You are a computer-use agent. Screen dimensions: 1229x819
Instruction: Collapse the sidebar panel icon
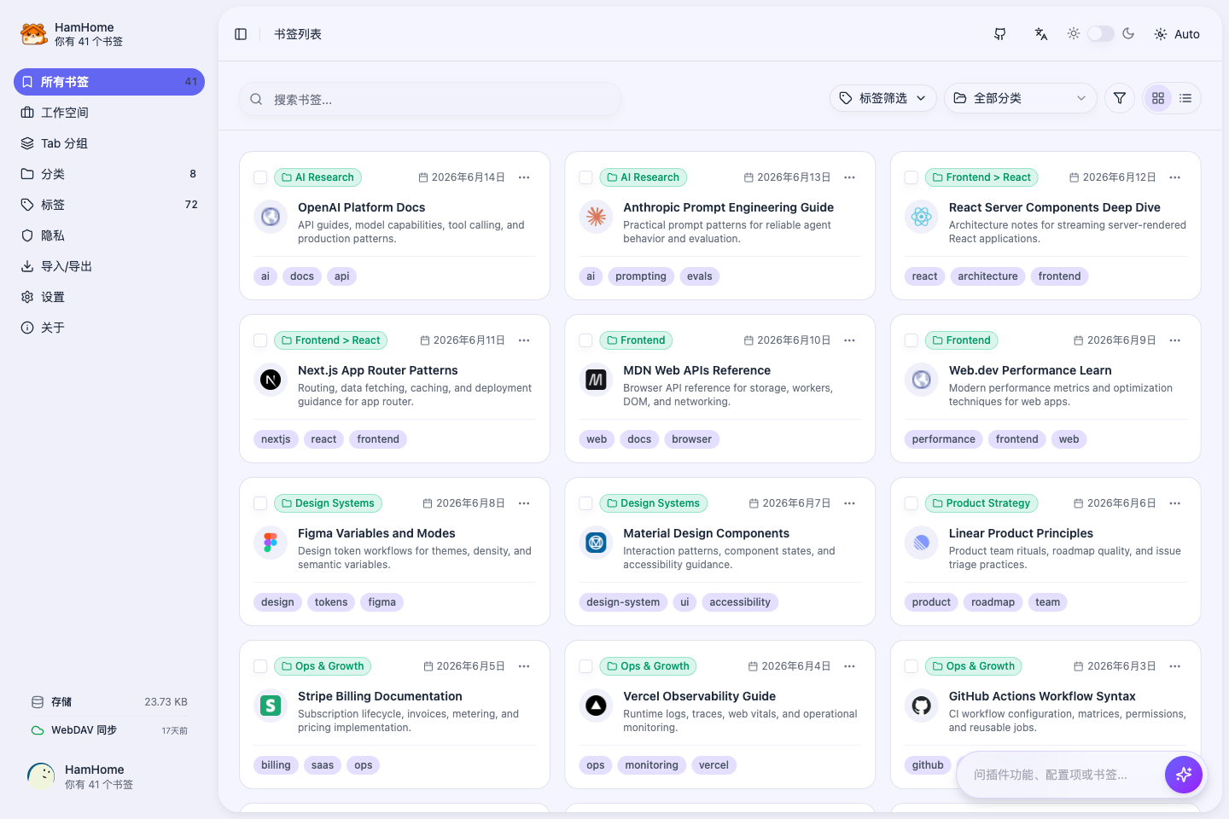point(241,34)
